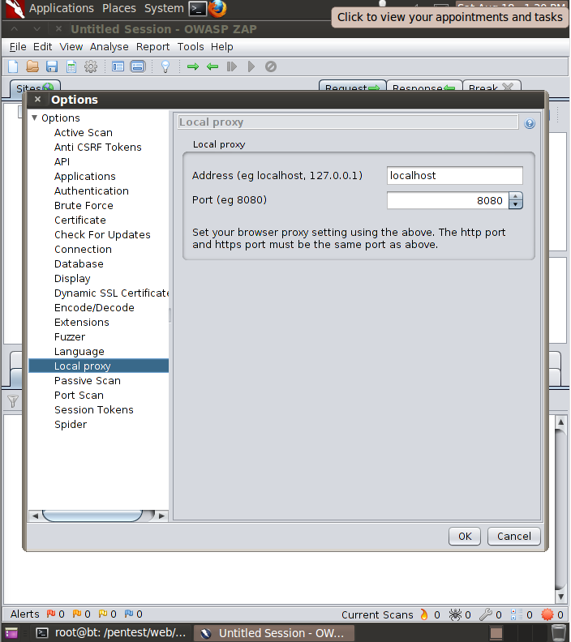Click the Open Session folder icon

[32, 66]
